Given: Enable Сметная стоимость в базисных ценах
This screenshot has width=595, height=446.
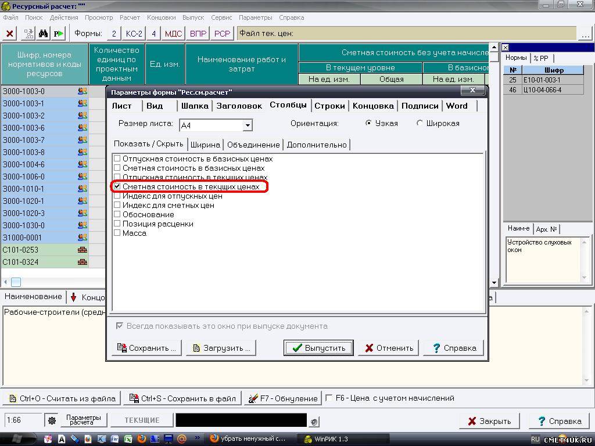Looking at the screenshot, I should tap(117, 168).
